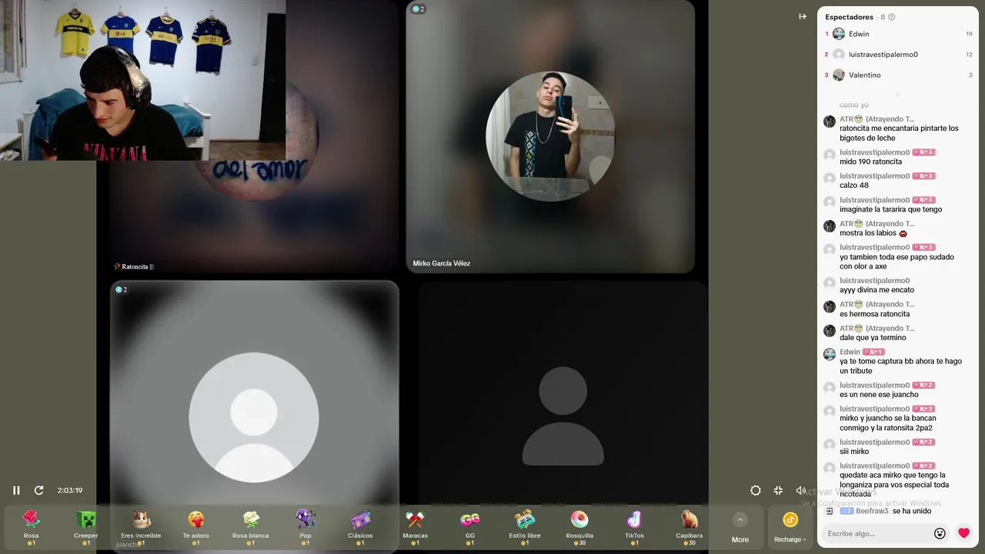This screenshot has width=985, height=554.
Task: Send the Eres increíble gift
Action: [141, 527]
